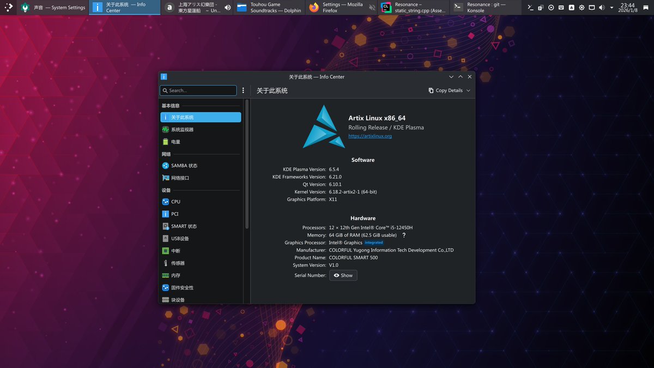Open the eject devices tray icon
Viewport: 654px width, 368px height.
(571, 8)
